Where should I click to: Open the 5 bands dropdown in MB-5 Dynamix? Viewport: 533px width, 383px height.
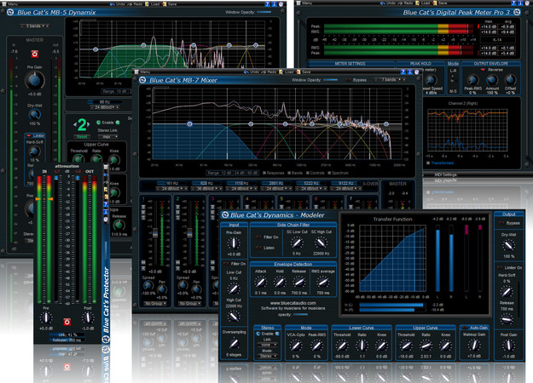(35, 26)
